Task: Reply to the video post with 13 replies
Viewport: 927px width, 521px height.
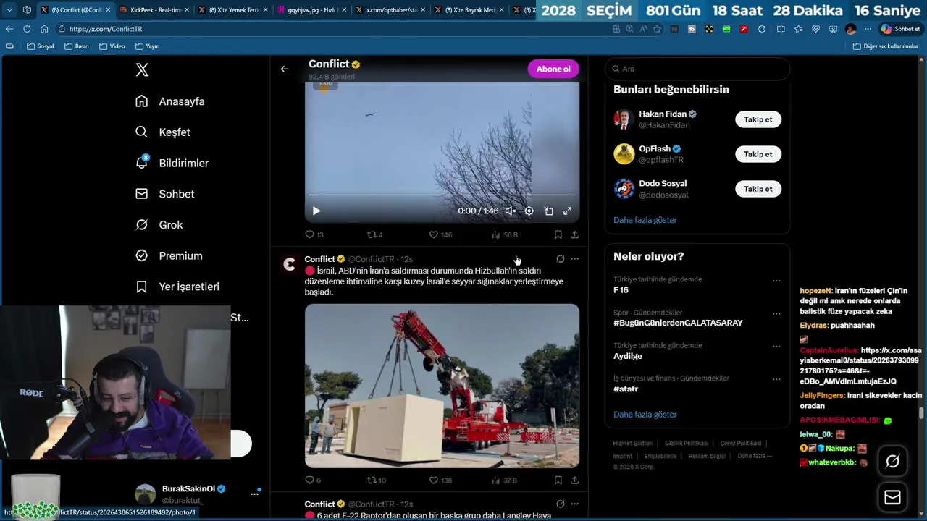Action: (314, 234)
